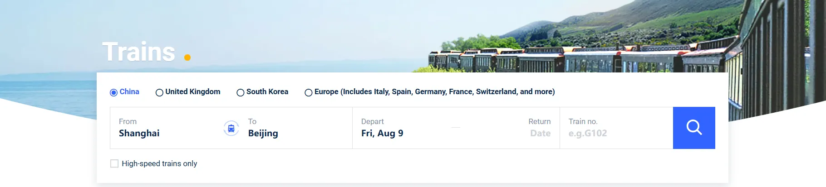This screenshot has width=826, height=187.
Task: Click the Trains page heading
Action: click(139, 52)
